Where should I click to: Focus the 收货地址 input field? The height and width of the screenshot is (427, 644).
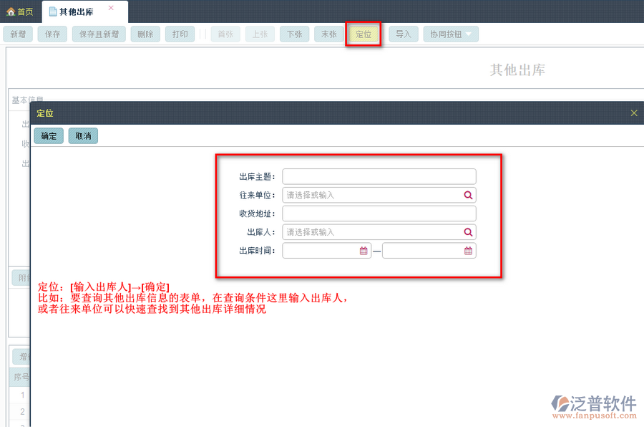tap(379, 214)
